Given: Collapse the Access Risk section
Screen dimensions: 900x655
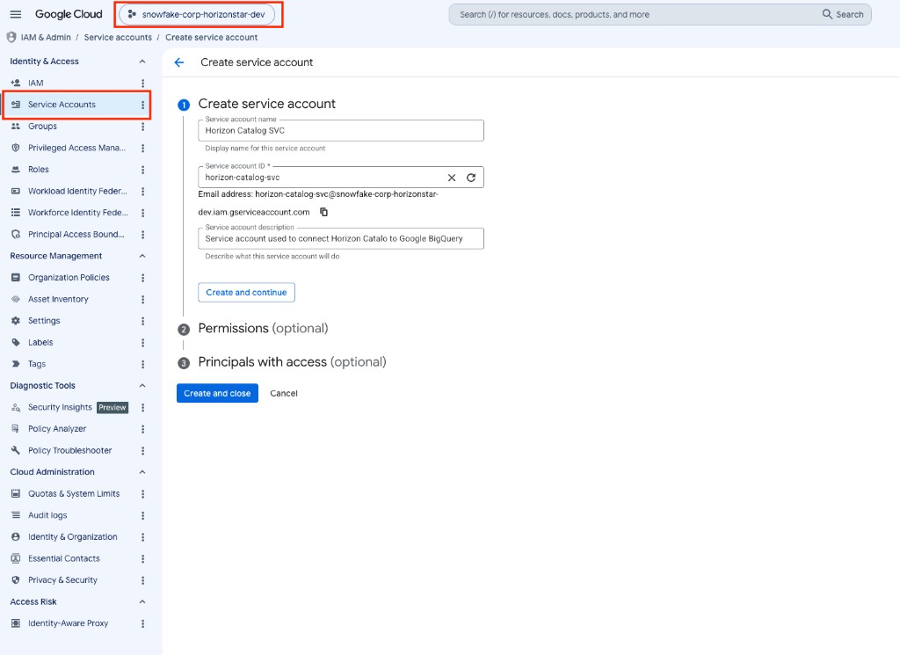Looking at the screenshot, I should tap(142, 601).
